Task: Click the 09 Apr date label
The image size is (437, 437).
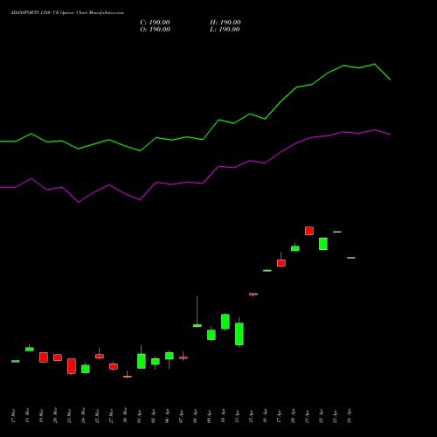Action: pos(209,417)
